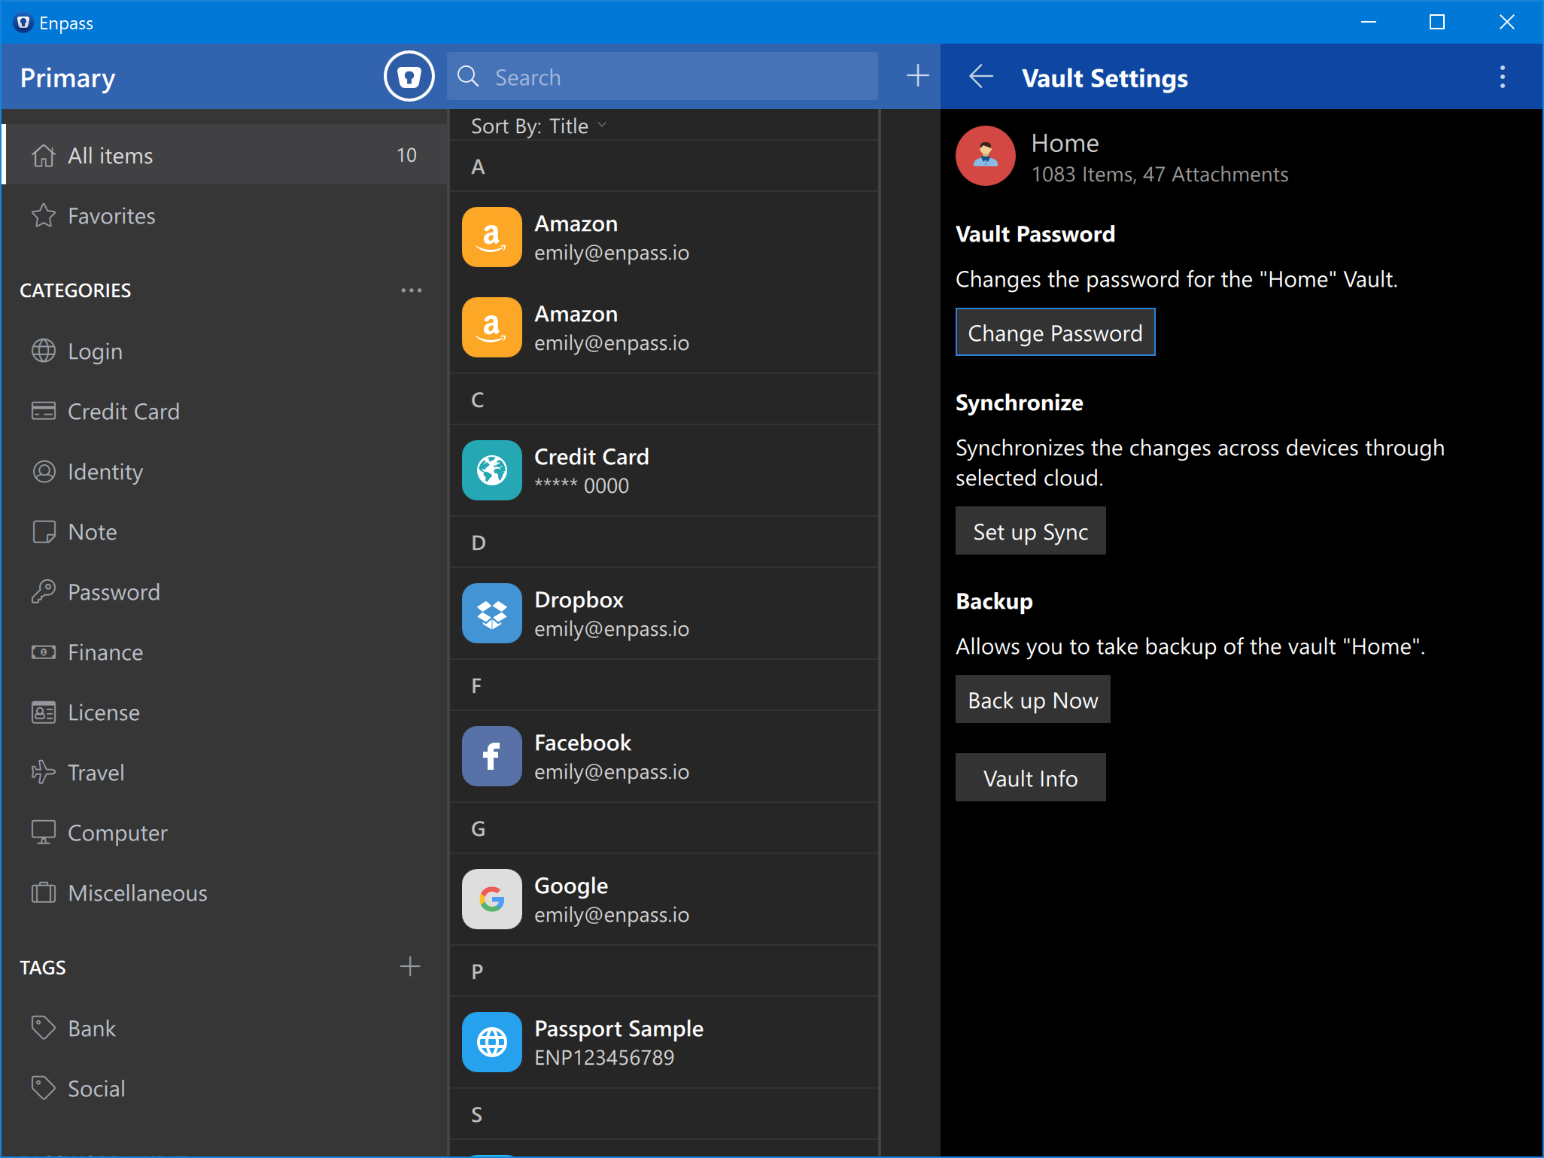Select the Credit Card category

click(224, 412)
